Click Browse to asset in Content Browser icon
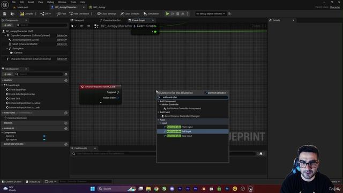 [x=12, y=14]
